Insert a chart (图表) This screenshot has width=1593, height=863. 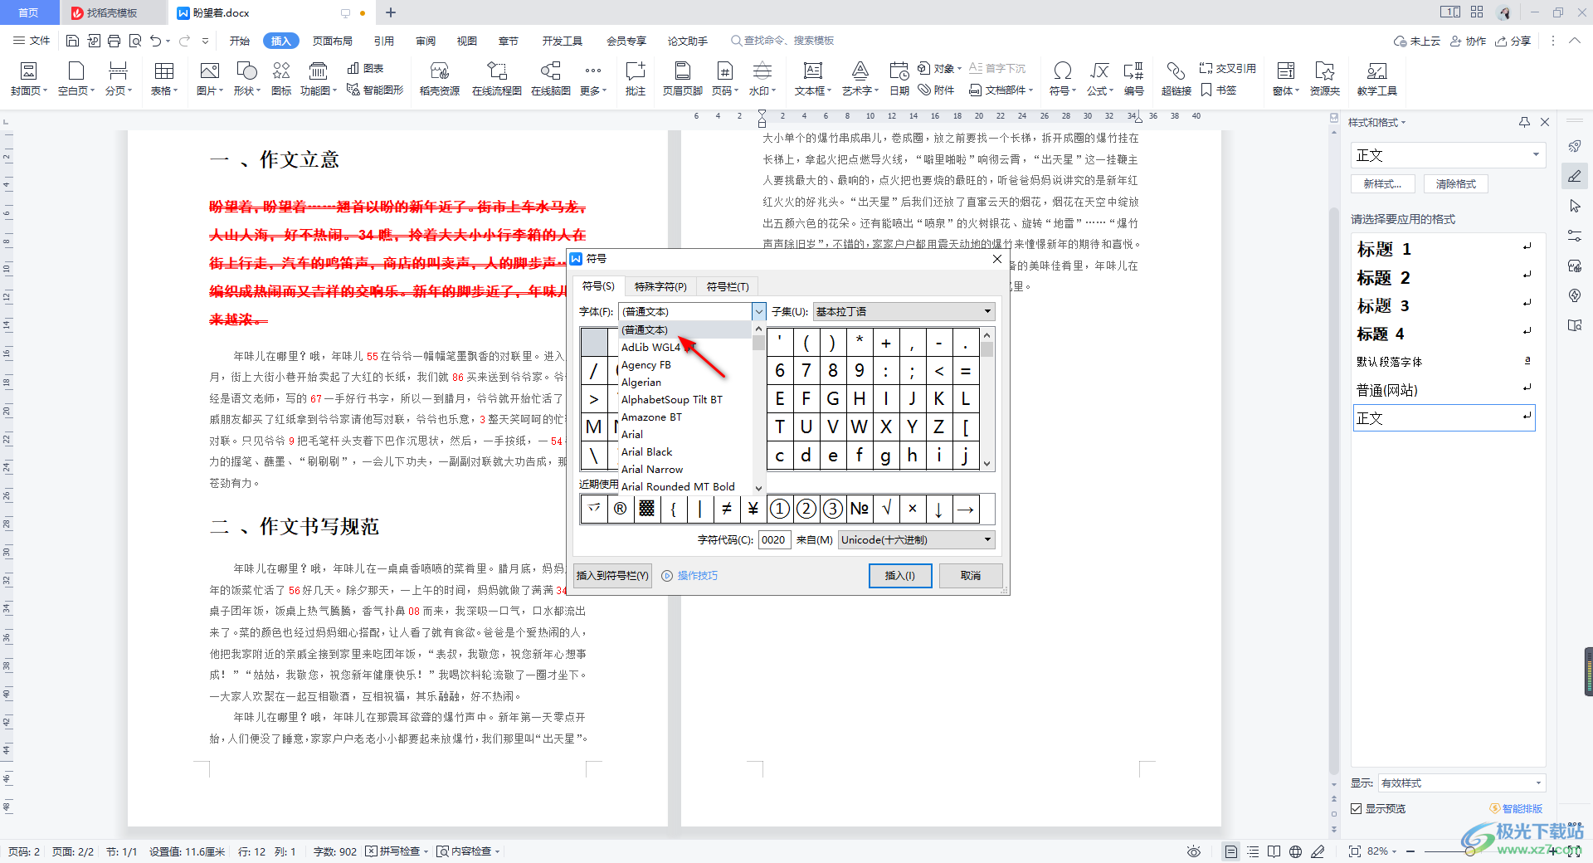[366, 69]
